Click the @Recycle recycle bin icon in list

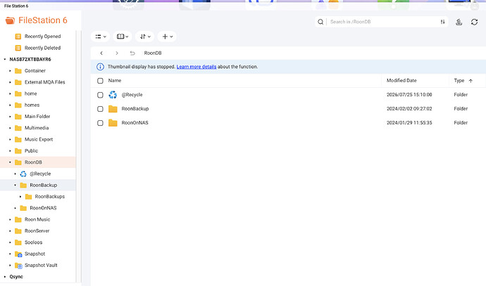pyautogui.click(x=113, y=95)
